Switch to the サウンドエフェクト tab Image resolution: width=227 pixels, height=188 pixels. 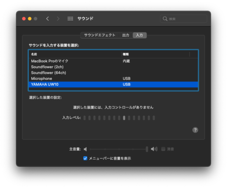[x=99, y=35]
